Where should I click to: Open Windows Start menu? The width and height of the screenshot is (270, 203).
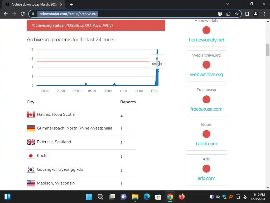89,197
